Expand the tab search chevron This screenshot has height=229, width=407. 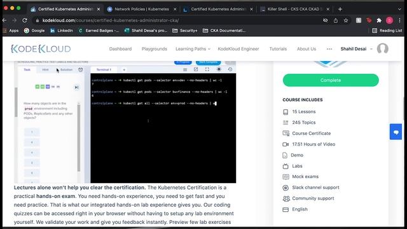tap(399, 9)
